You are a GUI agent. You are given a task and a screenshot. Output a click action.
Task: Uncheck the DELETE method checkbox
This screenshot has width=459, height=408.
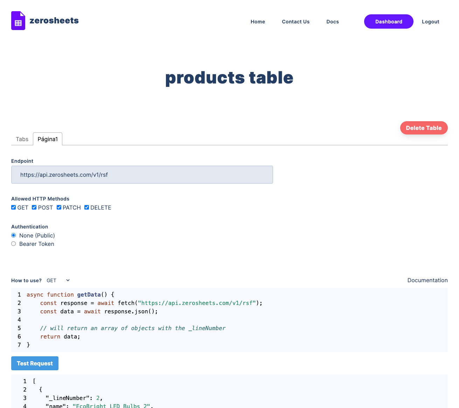coord(86,207)
